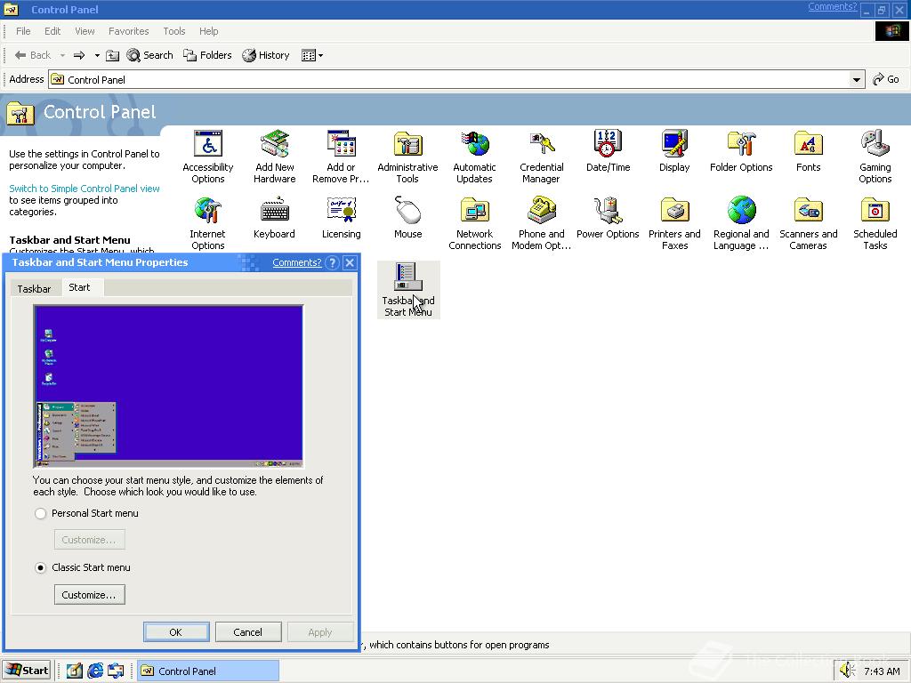Open the History toolbar button
This screenshot has height=683, width=911.
click(x=266, y=55)
